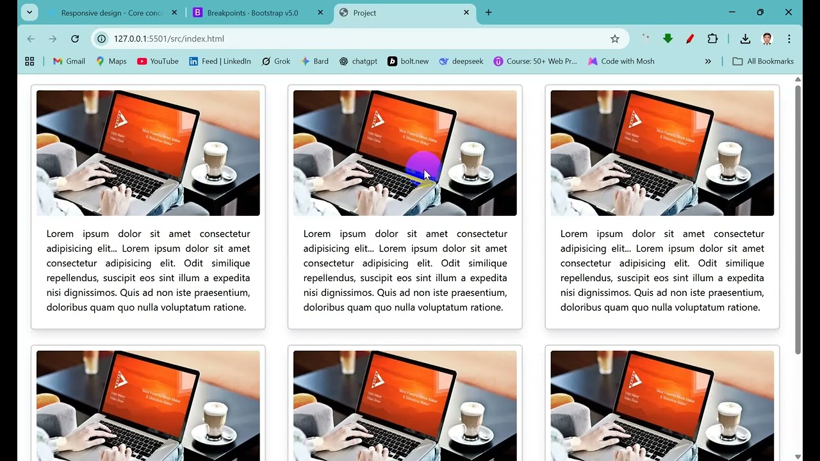Open the Grok bookmark
Viewport: 820px width, 461px height.
point(276,61)
